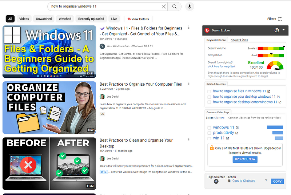The height and width of the screenshot is (195, 291).
Task: Tick the 'win 11' tag checkbox
Action: click(209, 138)
